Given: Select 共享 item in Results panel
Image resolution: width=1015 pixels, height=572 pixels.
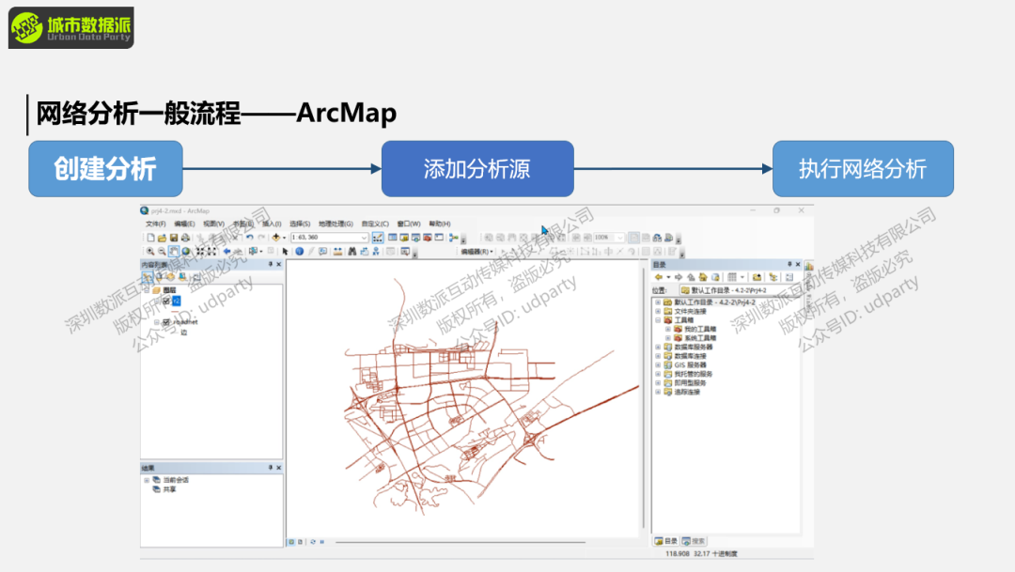Looking at the screenshot, I should tap(169, 490).
